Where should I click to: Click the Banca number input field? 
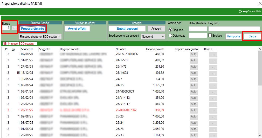click(x=6, y=28)
